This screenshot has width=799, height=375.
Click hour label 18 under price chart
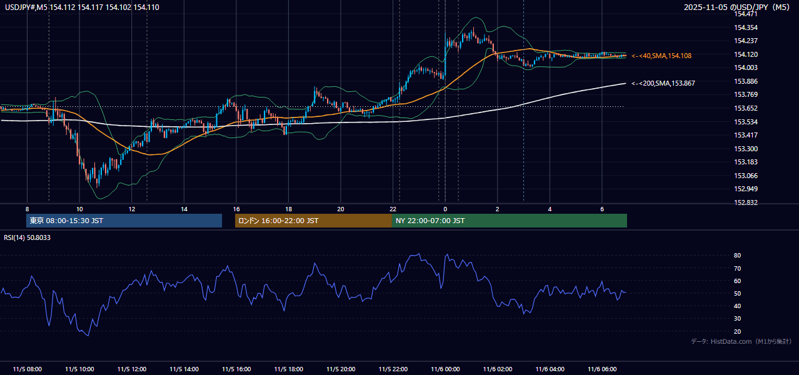(x=288, y=209)
